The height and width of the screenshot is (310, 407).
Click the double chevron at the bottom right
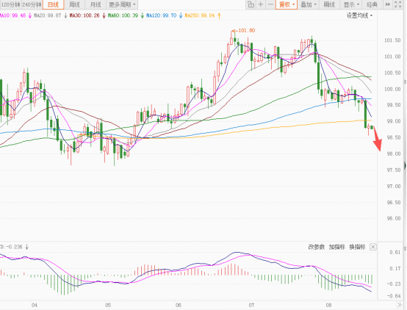point(399,305)
